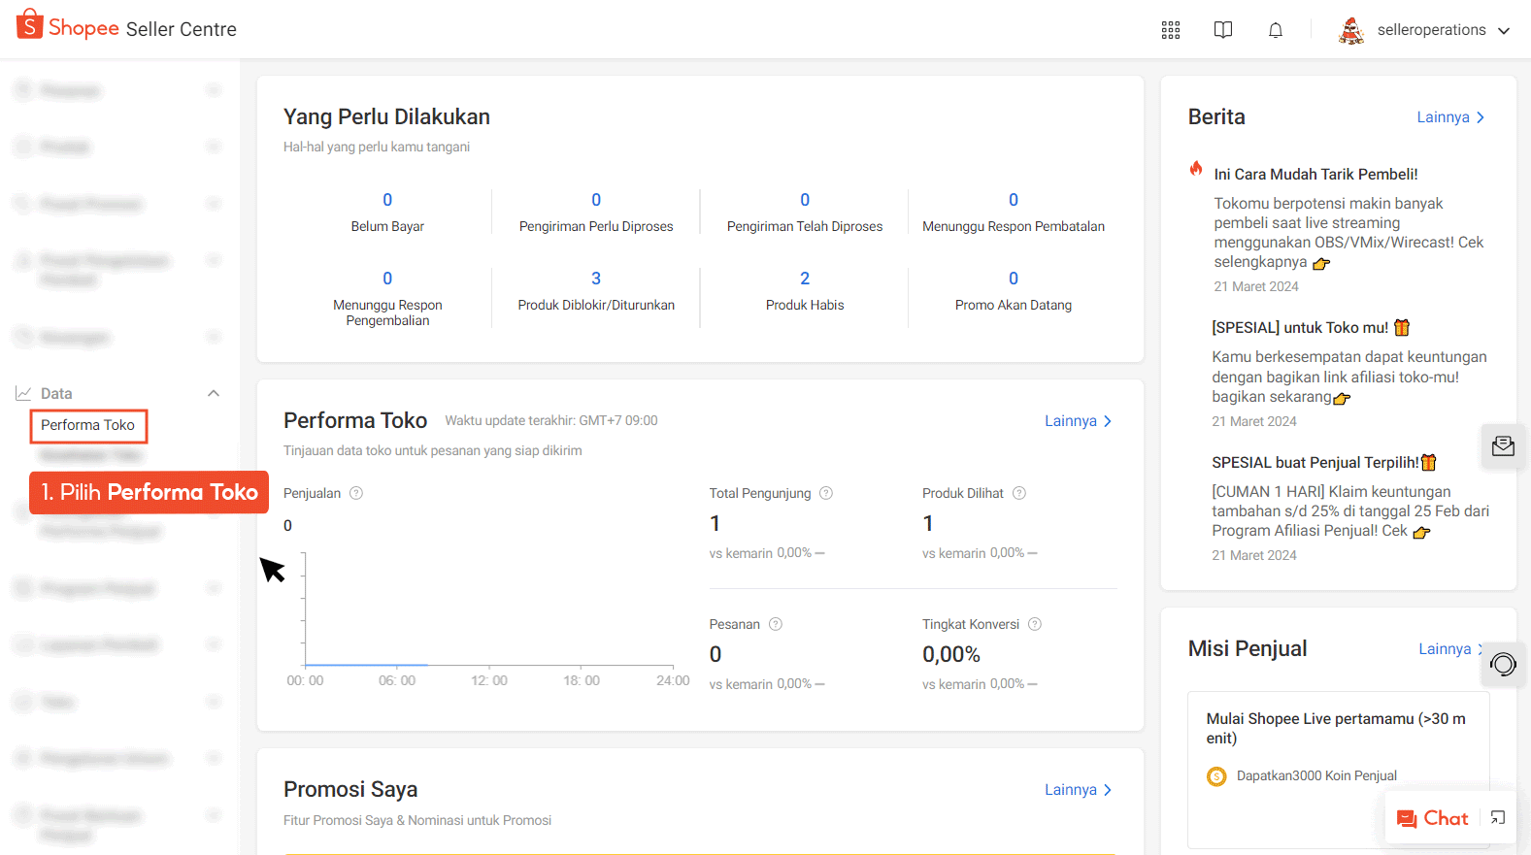1531x855 pixels.
Task: Open Lainnya link in the Berita panel
Action: click(1449, 117)
